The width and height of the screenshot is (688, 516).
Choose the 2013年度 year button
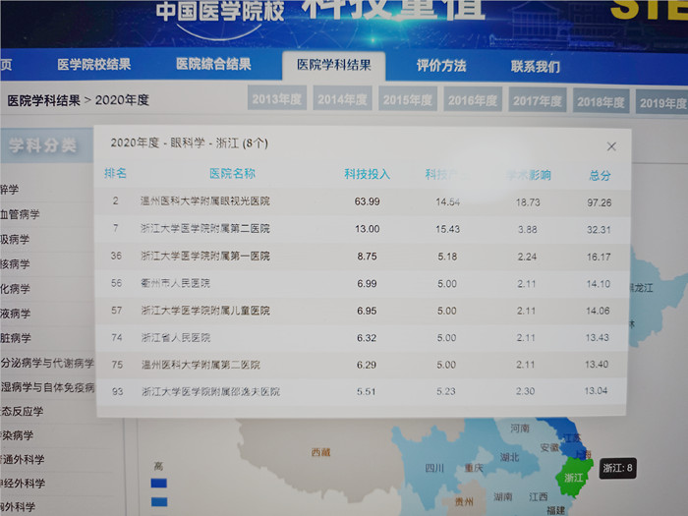pos(277,100)
